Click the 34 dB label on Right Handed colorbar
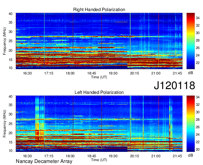Screen dimensions: 203x165 (198, 18)
